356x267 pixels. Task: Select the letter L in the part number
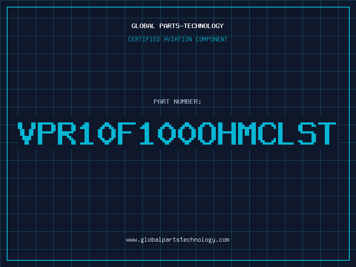287,133
